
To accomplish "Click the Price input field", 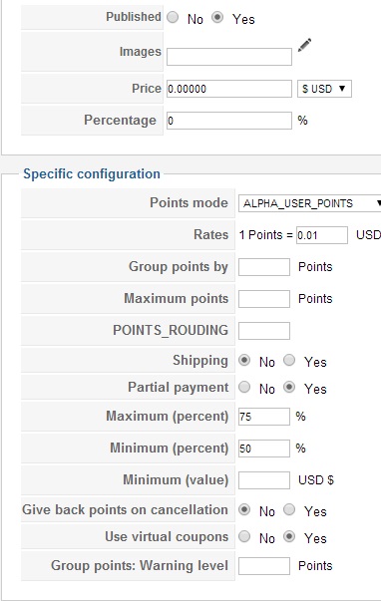I will coord(229,89).
